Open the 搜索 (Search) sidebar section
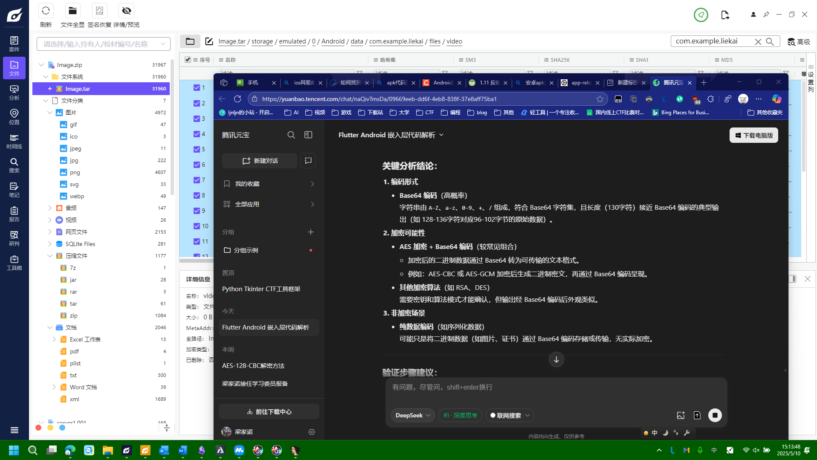 point(14,165)
